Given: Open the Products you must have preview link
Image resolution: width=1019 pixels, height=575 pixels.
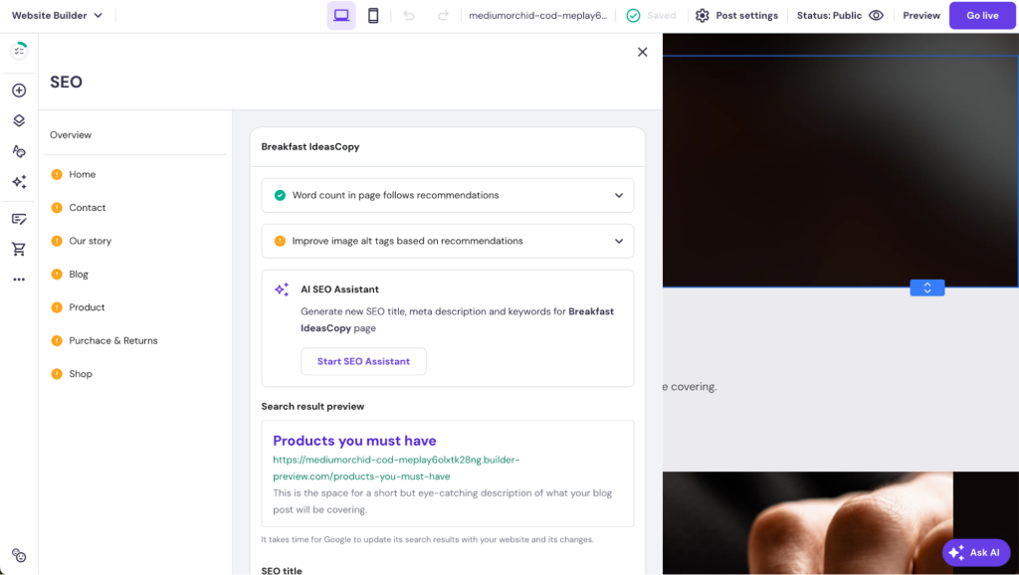Looking at the screenshot, I should click(x=354, y=441).
